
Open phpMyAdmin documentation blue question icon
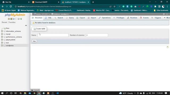point(14,19)
